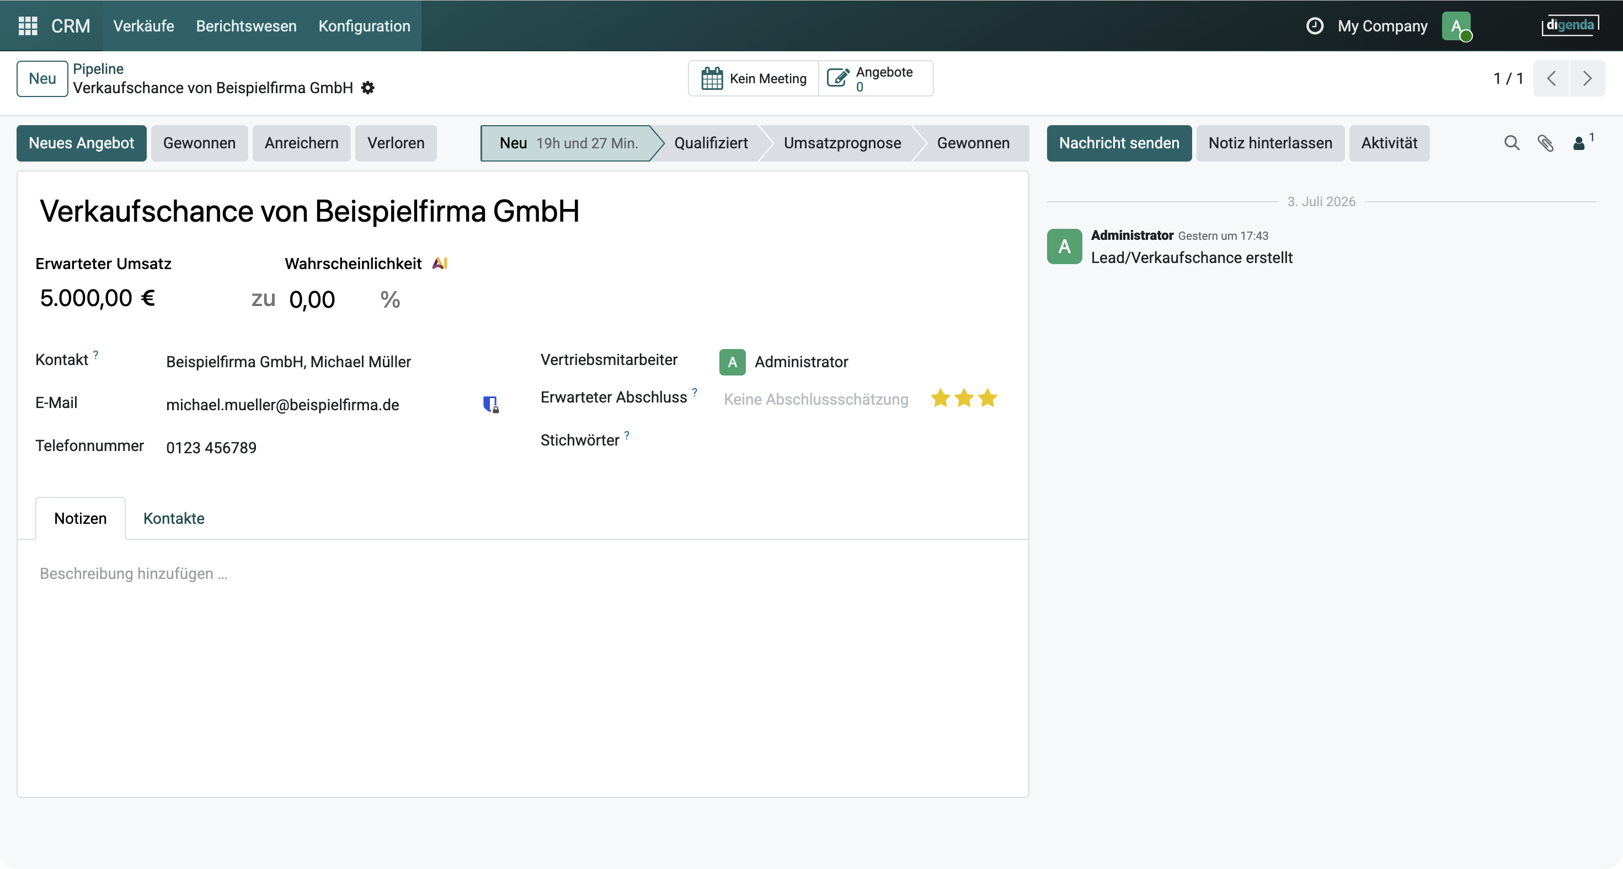1623x869 pixels.
Task: Edit the opportunity title field
Action: click(523, 211)
